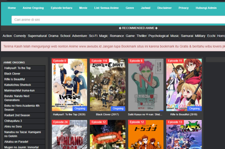The width and height of the screenshot is (225, 149).
Task: Click the title Black Clover (2017)
Action: pos(107,115)
